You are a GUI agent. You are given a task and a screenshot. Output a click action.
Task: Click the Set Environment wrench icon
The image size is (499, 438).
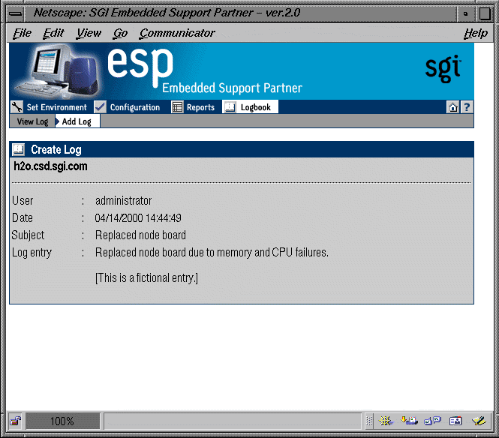17,107
